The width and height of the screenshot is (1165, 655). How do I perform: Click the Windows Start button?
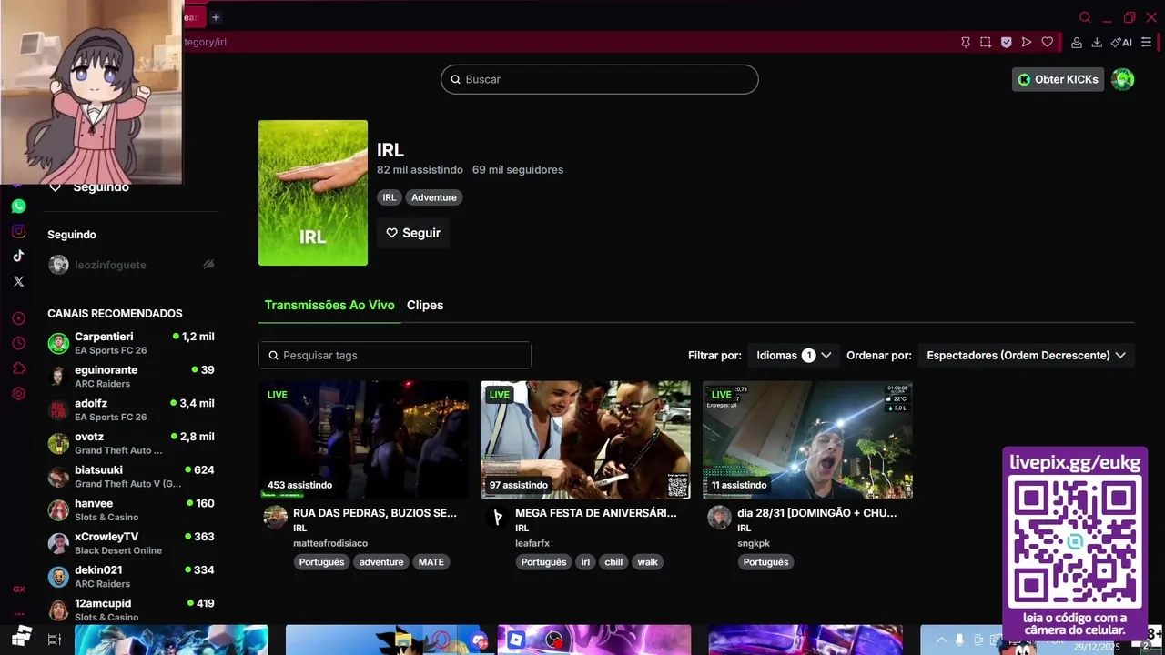(22, 637)
